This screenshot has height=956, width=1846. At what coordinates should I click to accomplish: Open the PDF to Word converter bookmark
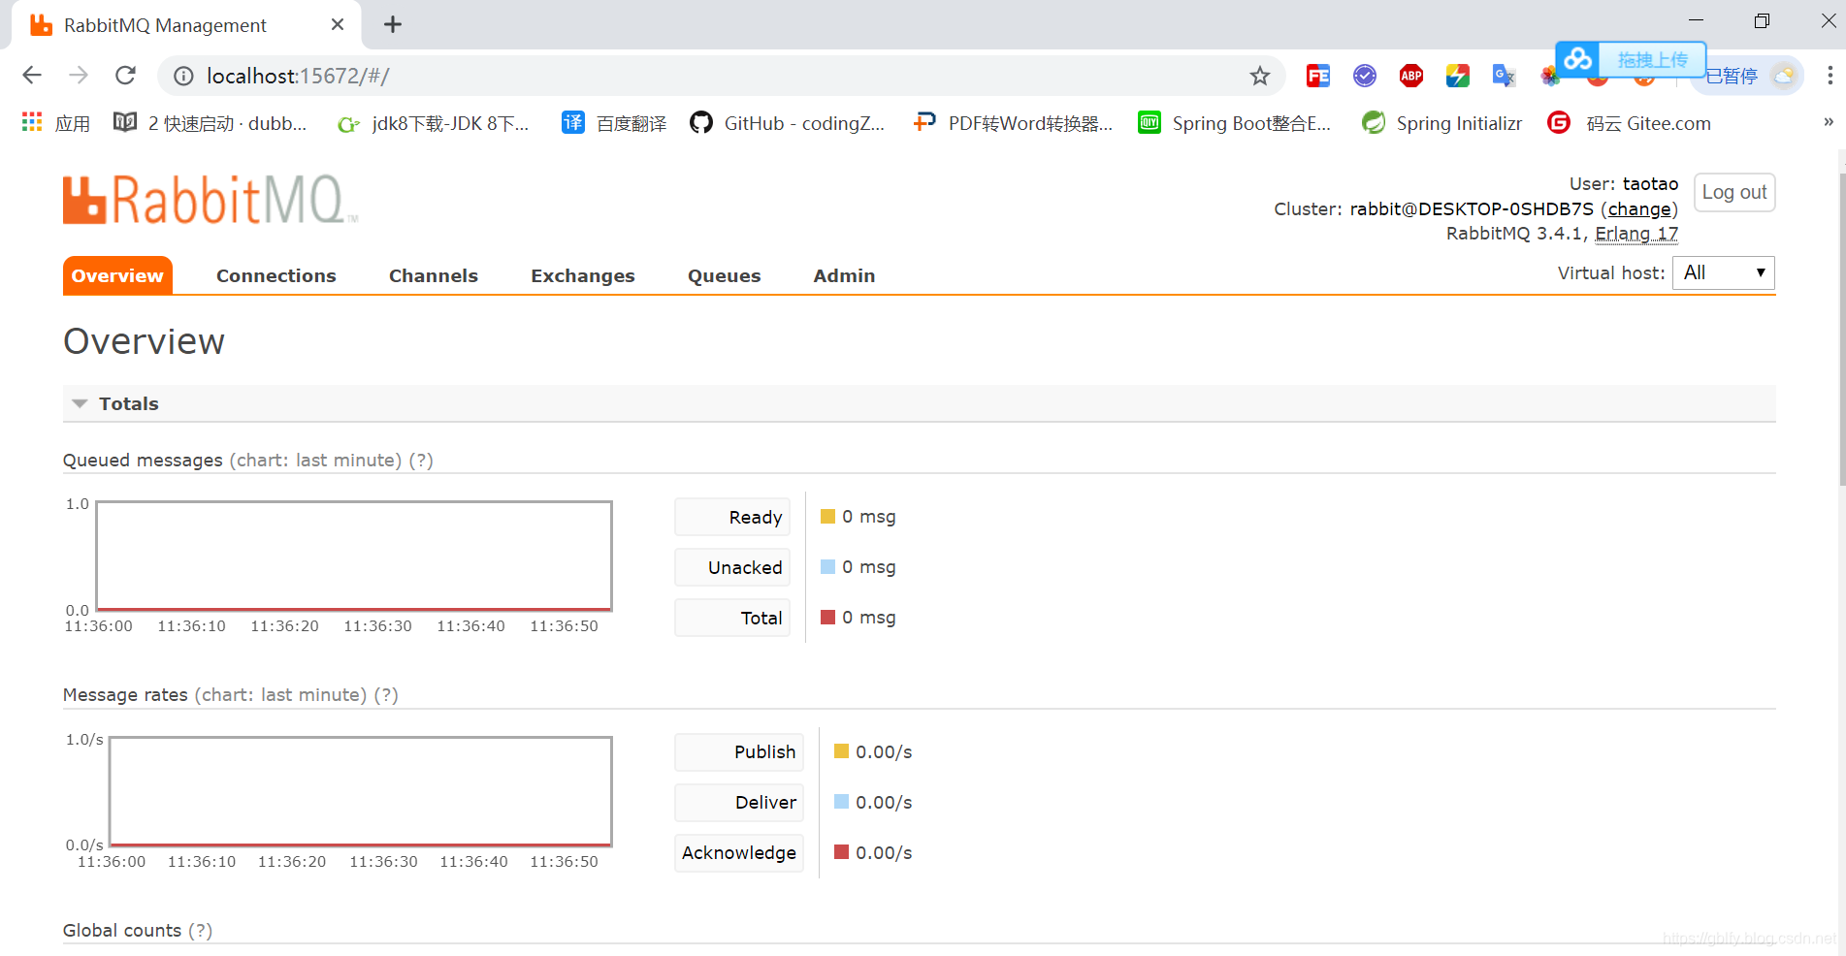1013,123
